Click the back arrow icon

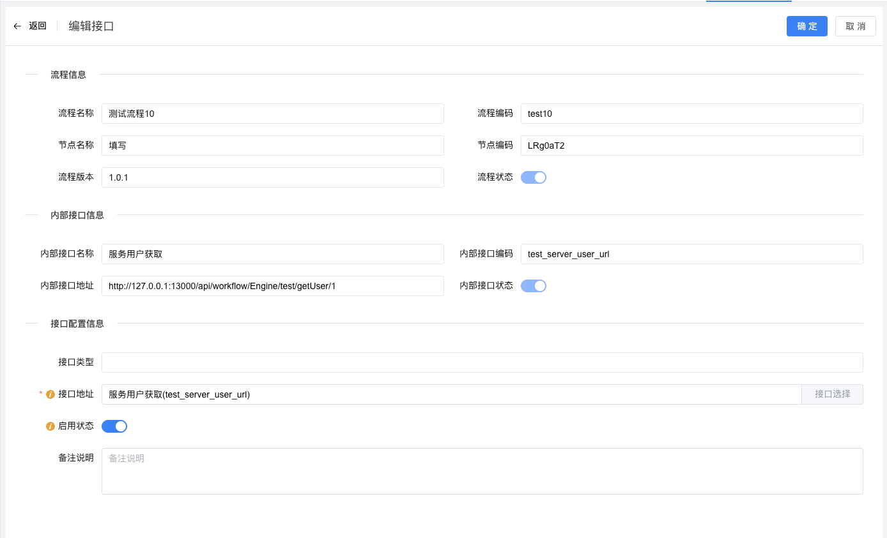[17, 26]
